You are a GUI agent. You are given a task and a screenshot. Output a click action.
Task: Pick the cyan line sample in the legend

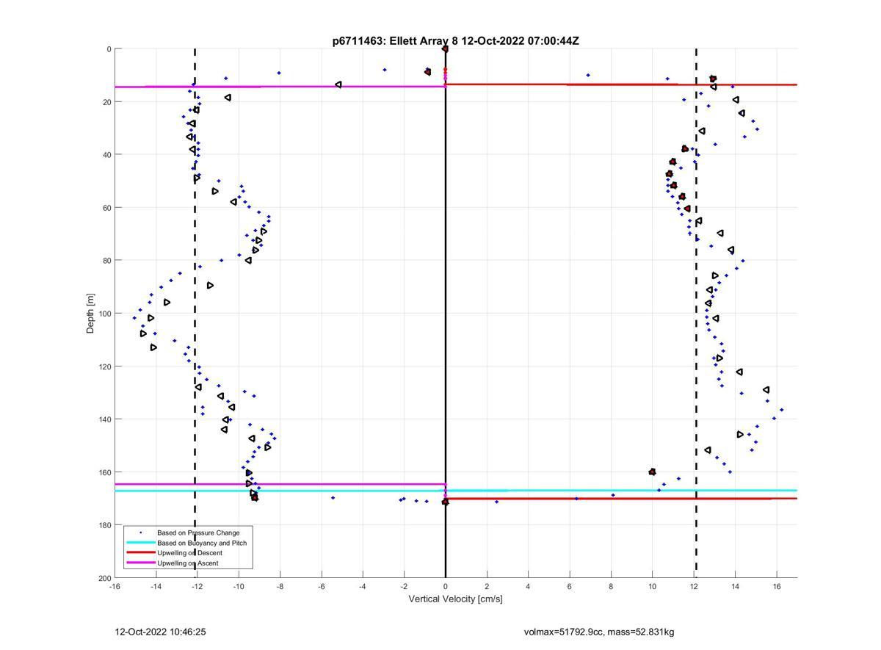[140, 543]
